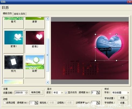Switch to the 自定义日历 tab

[x=20, y=14]
